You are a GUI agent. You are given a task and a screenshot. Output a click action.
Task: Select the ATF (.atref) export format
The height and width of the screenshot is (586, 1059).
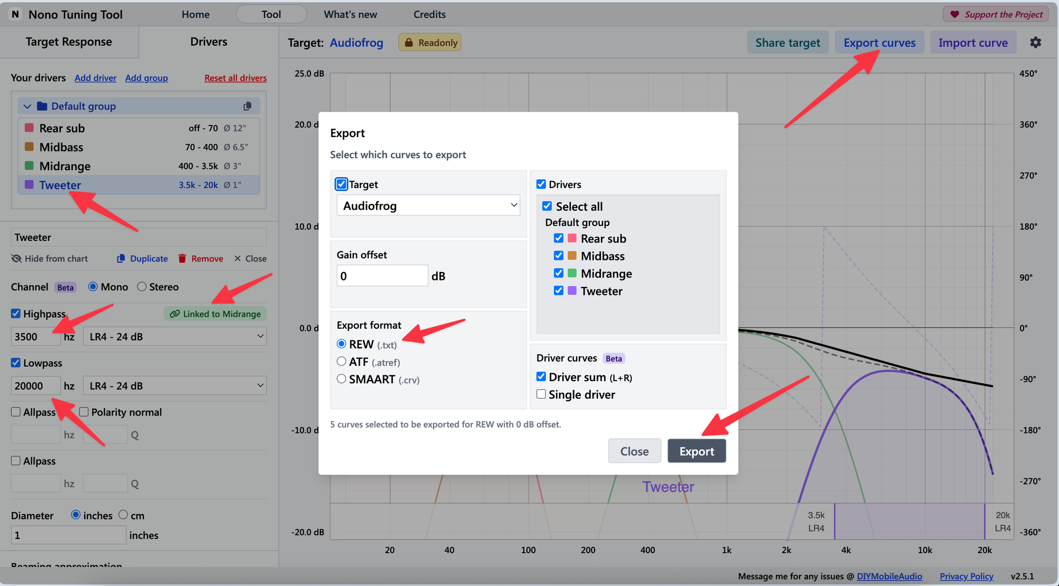coord(342,362)
